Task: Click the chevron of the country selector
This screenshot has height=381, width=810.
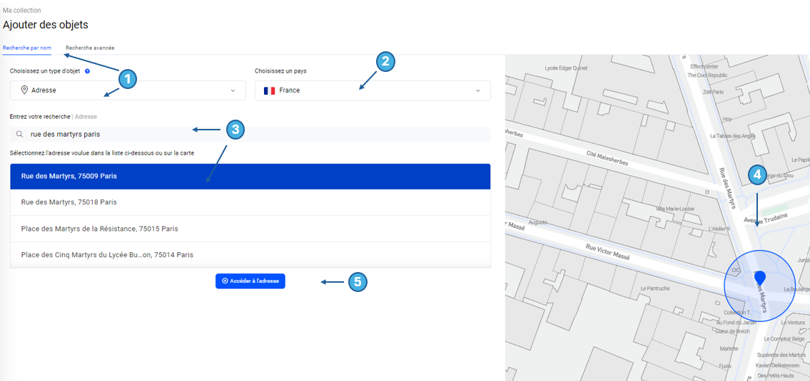Action: coord(478,90)
